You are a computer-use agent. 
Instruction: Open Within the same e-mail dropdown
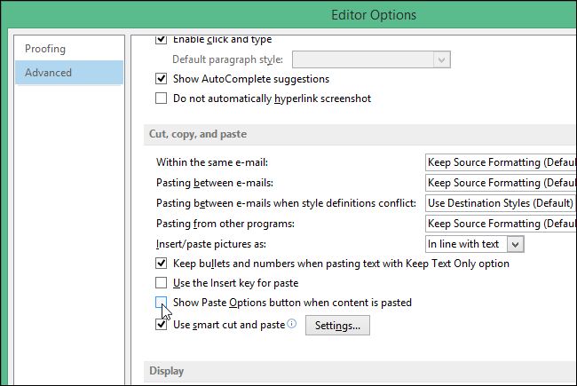pyautogui.click(x=500, y=162)
